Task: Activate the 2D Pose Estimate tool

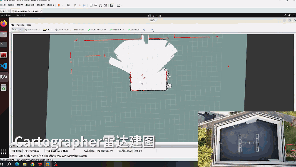Action: click(97, 30)
